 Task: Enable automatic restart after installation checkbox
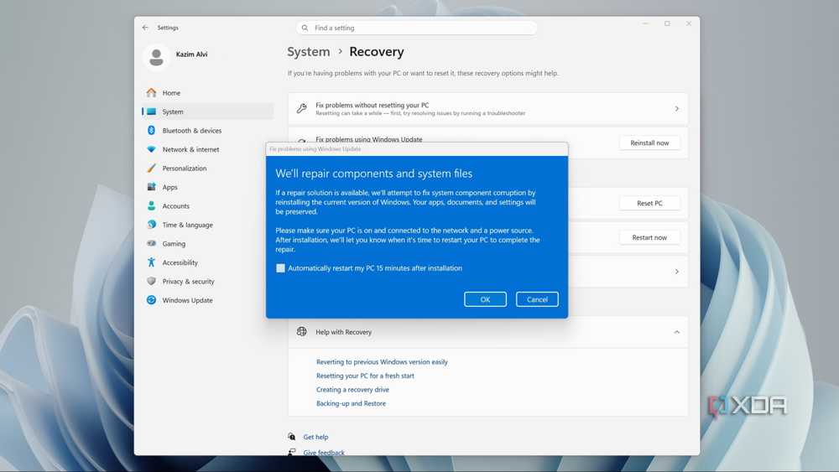[x=280, y=268]
